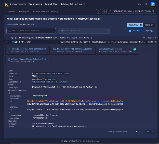Open the 49b2ef8e application ID card link
This screenshot has height=144, width=159.
[29, 49]
